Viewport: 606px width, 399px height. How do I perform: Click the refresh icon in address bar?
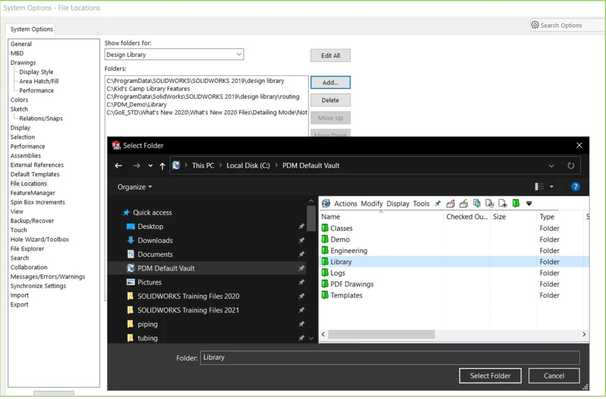pyautogui.click(x=570, y=165)
